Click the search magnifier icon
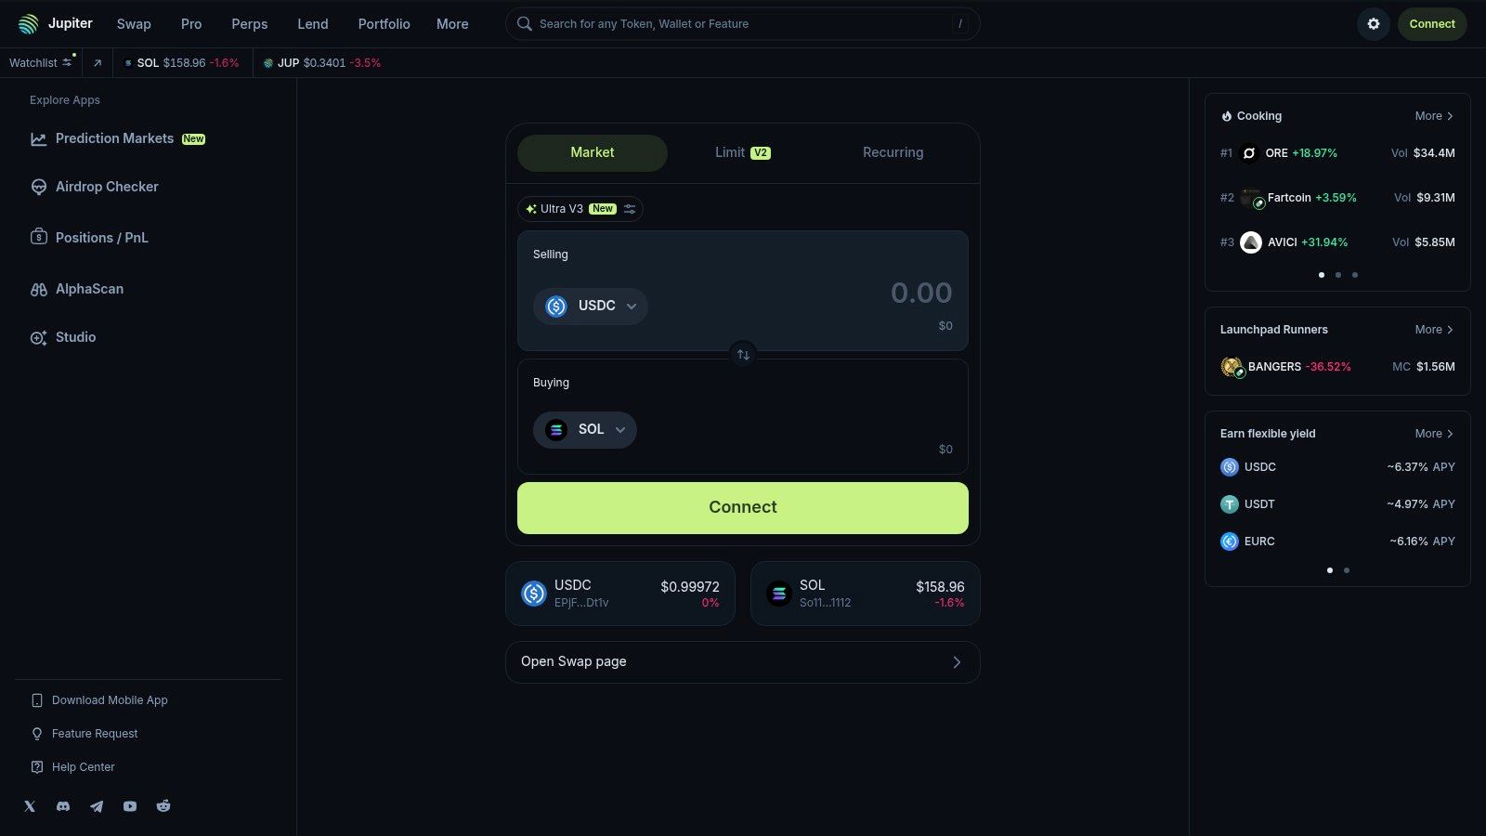Viewport: 1486px width, 836px height. (x=525, y=24)
